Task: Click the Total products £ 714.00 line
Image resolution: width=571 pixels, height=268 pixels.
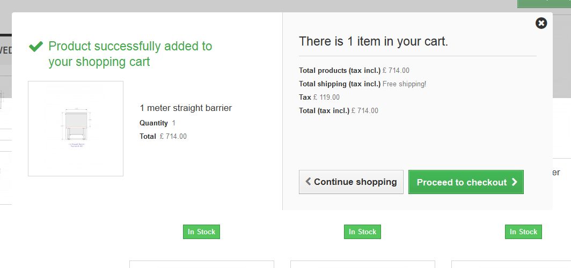Action: (x=354, y=71)
